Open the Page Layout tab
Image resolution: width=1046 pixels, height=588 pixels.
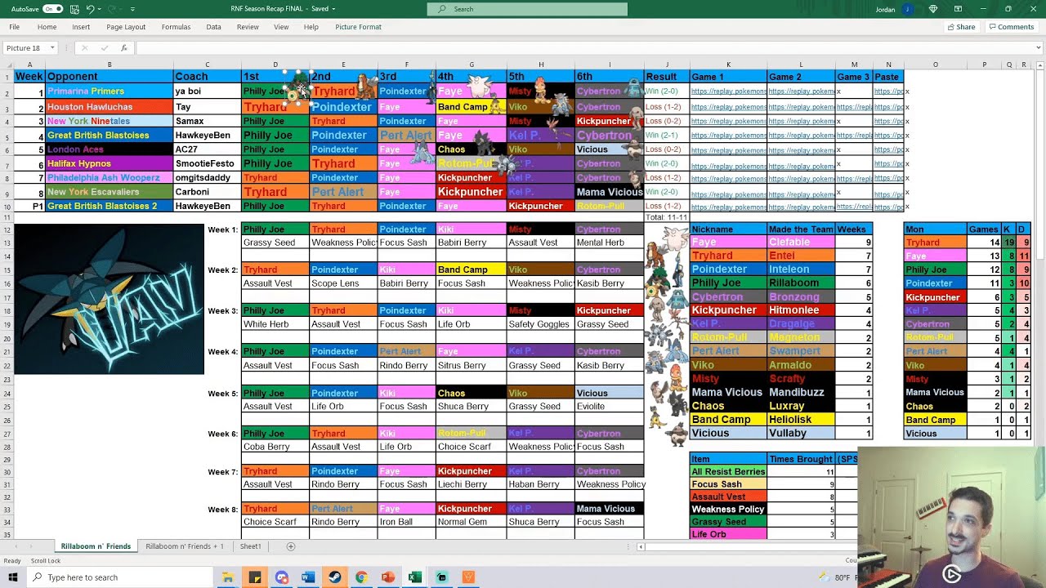[126, 27]
